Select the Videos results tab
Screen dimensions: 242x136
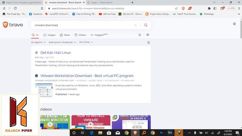click(x=80, y=35)
